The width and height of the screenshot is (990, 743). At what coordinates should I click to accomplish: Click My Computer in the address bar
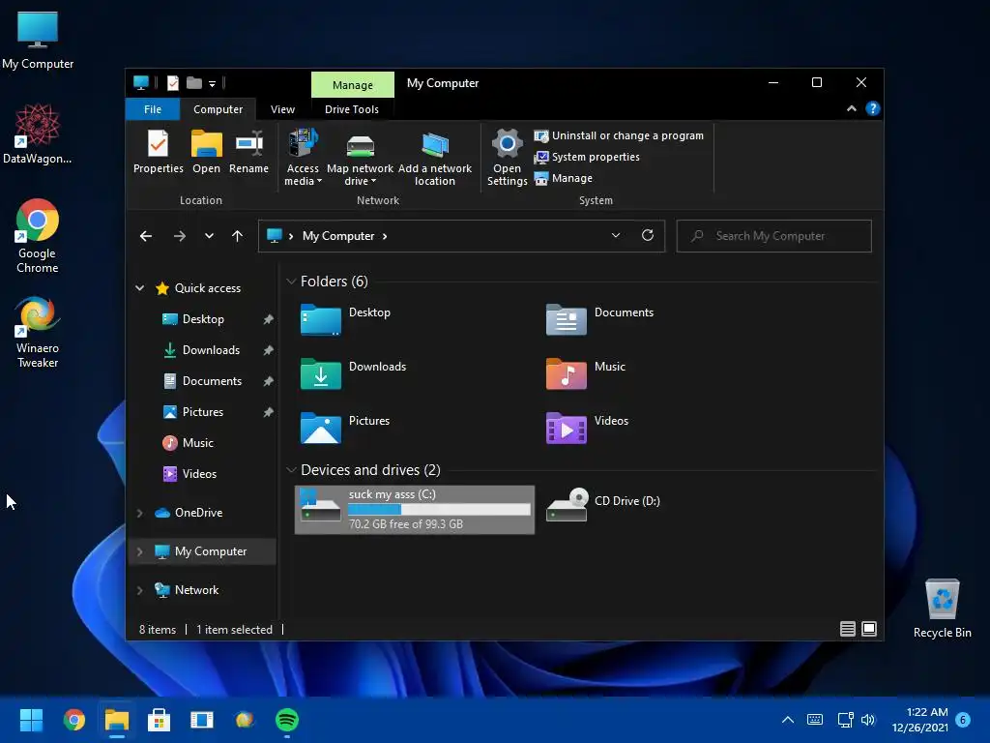point(338,236)
